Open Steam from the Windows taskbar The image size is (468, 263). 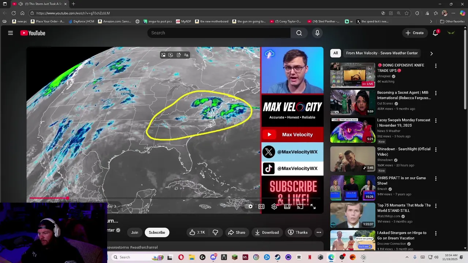(x=278, y=257)
